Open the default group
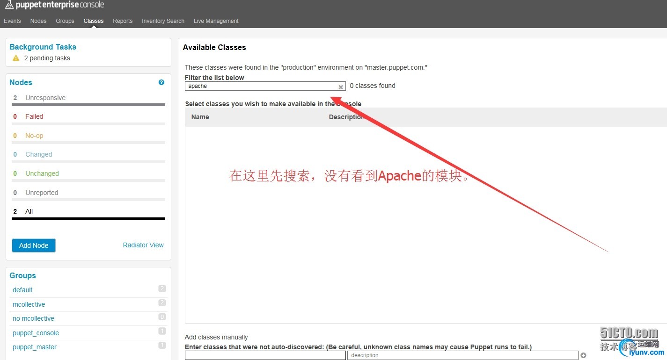Screen dimensions: 667x360 [x=22, y=290]
